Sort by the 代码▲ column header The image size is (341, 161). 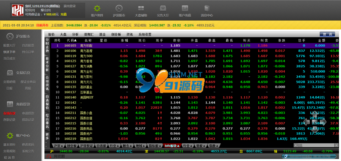pyautogui.click(x=72, y=40)
